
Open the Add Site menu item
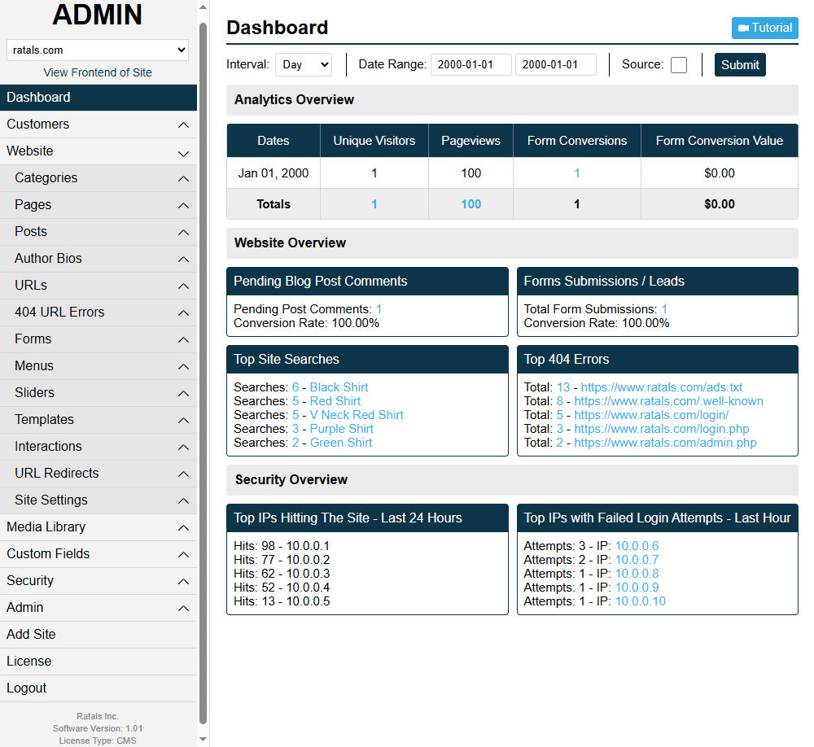tap(98, 635)
